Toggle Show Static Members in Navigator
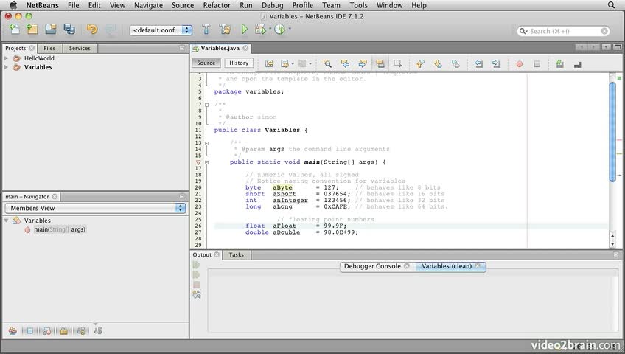This screenshot has height=354, width=625. point(46,330)
